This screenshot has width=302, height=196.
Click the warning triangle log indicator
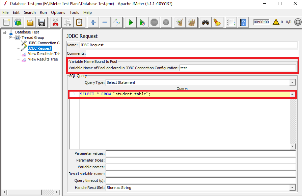click(x=276, y=22)
